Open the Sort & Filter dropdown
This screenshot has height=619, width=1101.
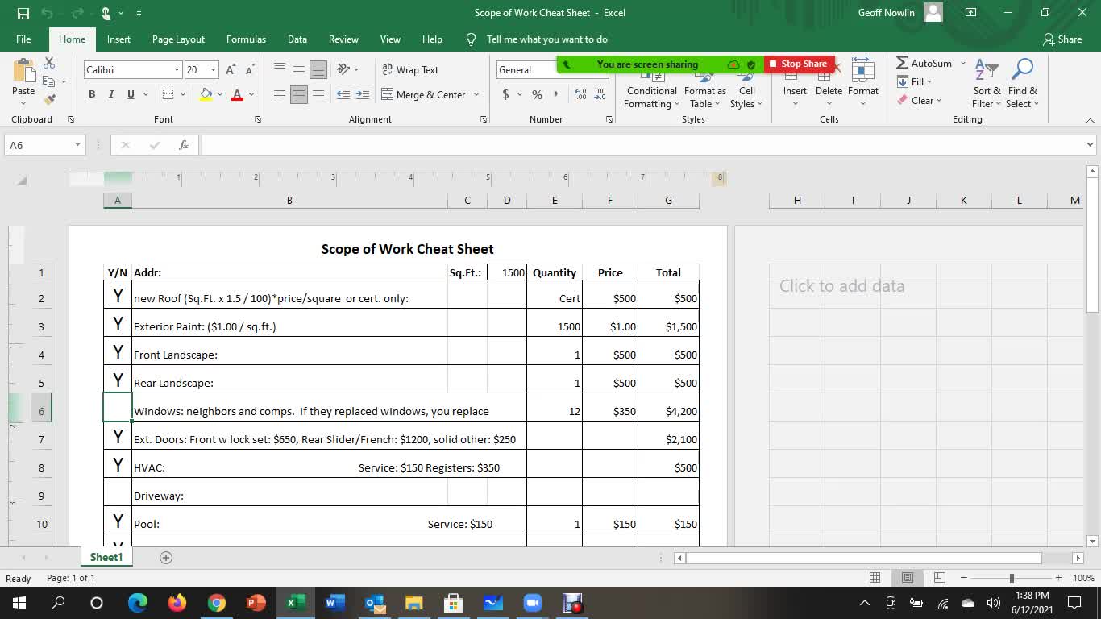click(987, 83)
